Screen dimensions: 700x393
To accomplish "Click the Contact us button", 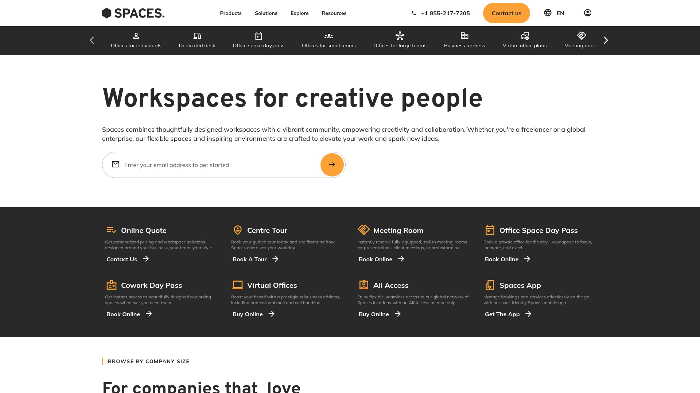I will click(x=506, y=13).
